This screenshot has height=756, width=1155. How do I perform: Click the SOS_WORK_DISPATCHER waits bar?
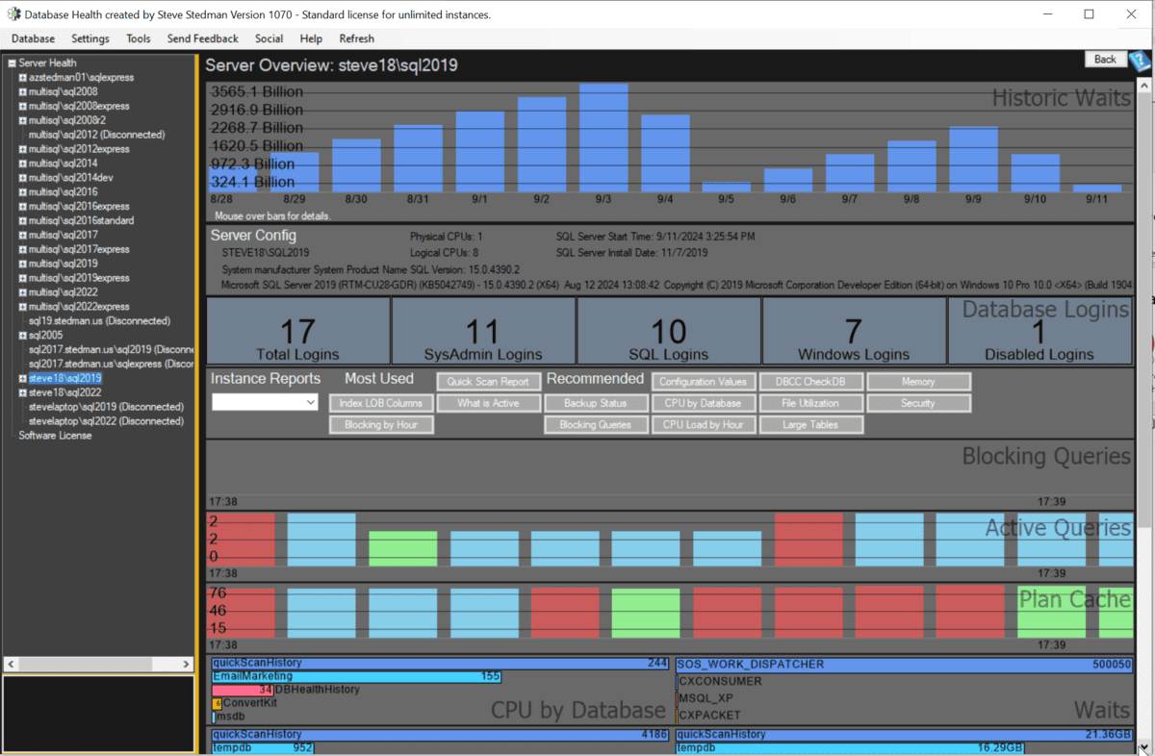click(904, 664)
